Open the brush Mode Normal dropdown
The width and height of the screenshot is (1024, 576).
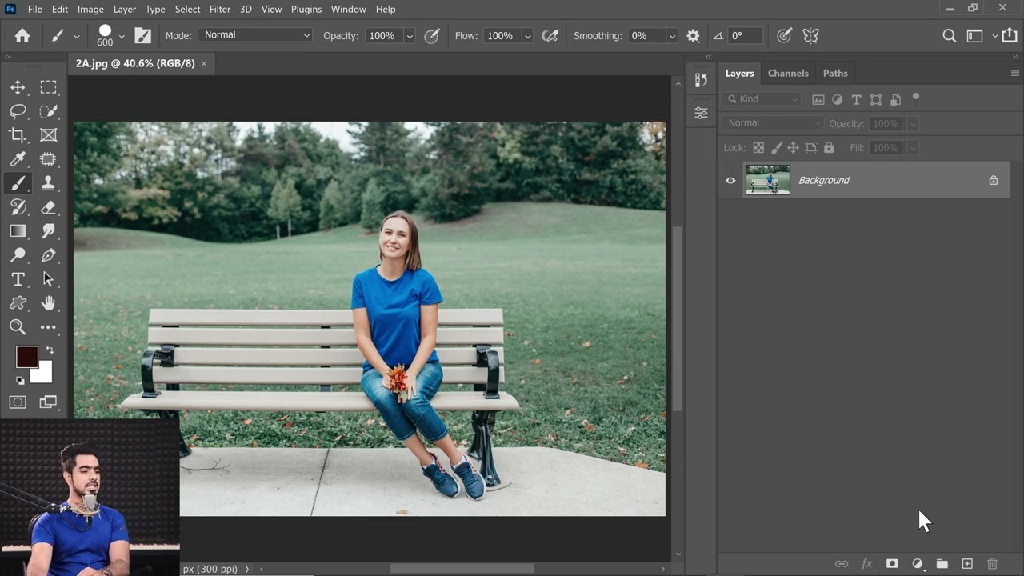click(x=257, y=35)
